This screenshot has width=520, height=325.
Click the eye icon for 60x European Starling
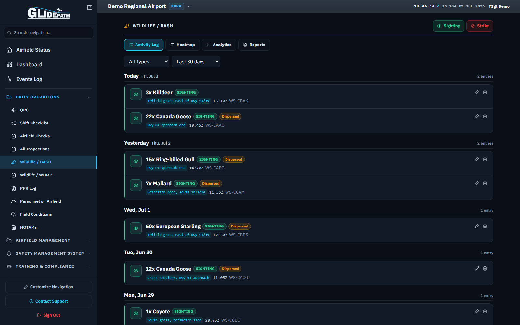click(136, 228)
